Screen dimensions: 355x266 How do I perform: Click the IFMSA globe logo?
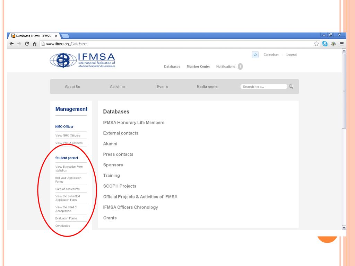coord(63,60)
